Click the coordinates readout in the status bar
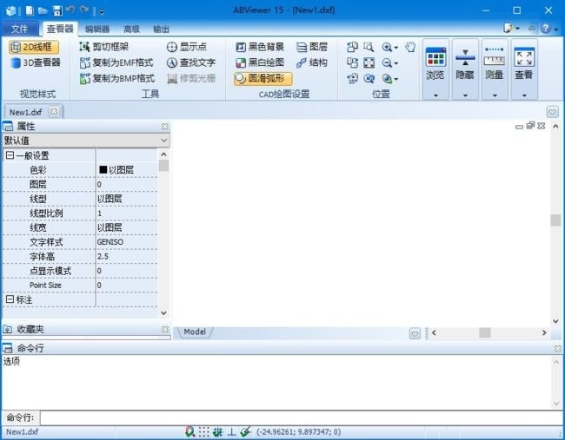This screenshot has height=440, width=565. click(x=298, y=431)
